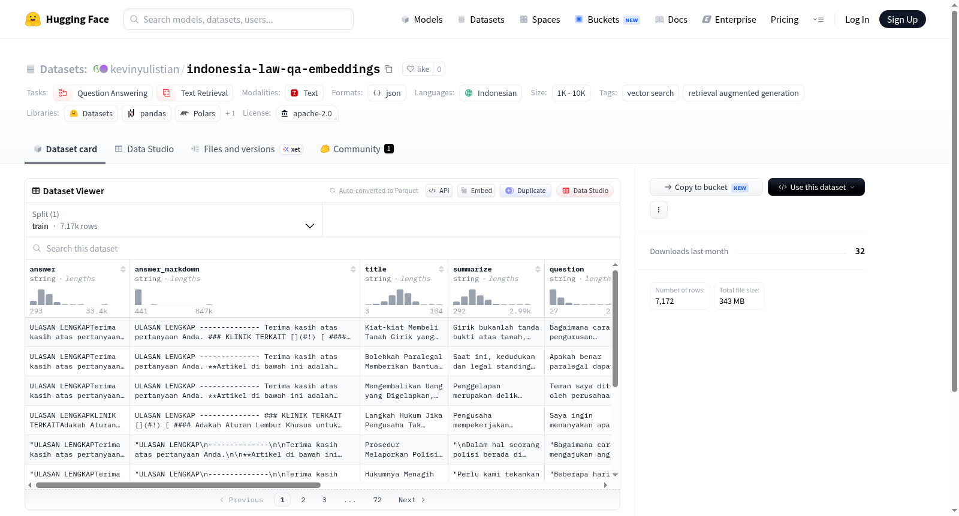This screenshot has height=516, width=959.
Task: Open the Community tab
Action: pyautogui.click(x=357, y=149)
